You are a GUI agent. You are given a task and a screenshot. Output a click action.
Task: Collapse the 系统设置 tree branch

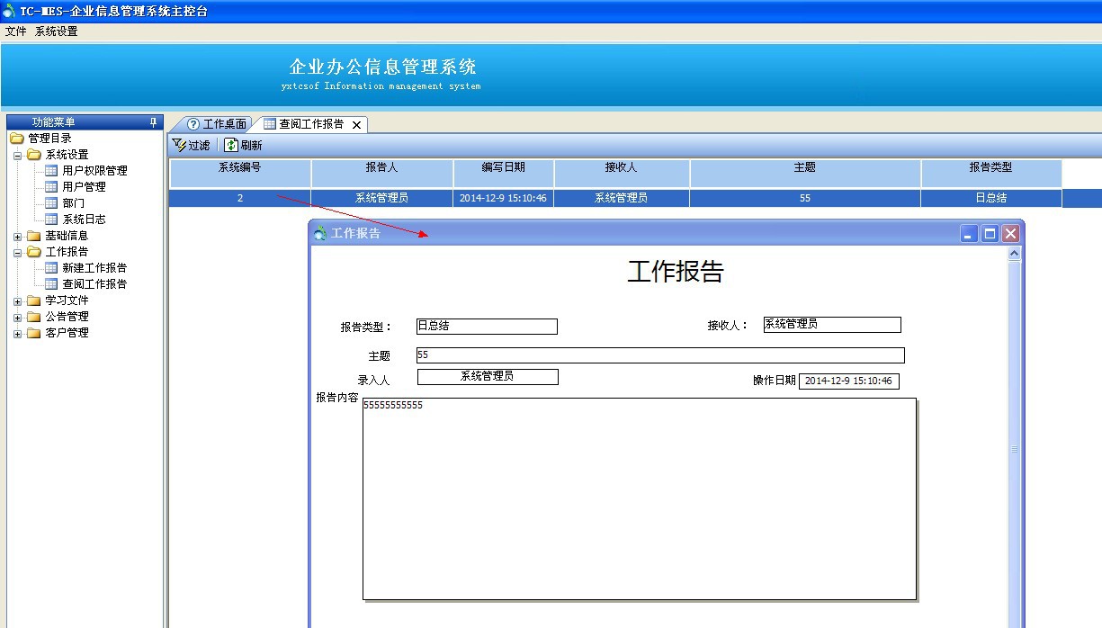17,154
